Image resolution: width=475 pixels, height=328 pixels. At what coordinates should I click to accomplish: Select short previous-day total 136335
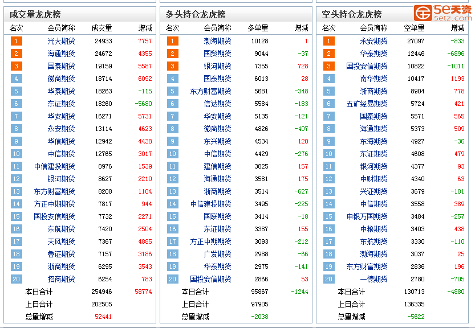point(415,304)
